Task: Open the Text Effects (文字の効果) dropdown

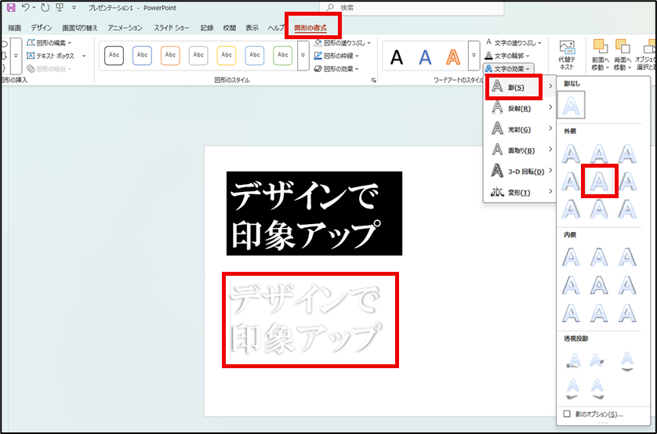Action: click(510, 69)
